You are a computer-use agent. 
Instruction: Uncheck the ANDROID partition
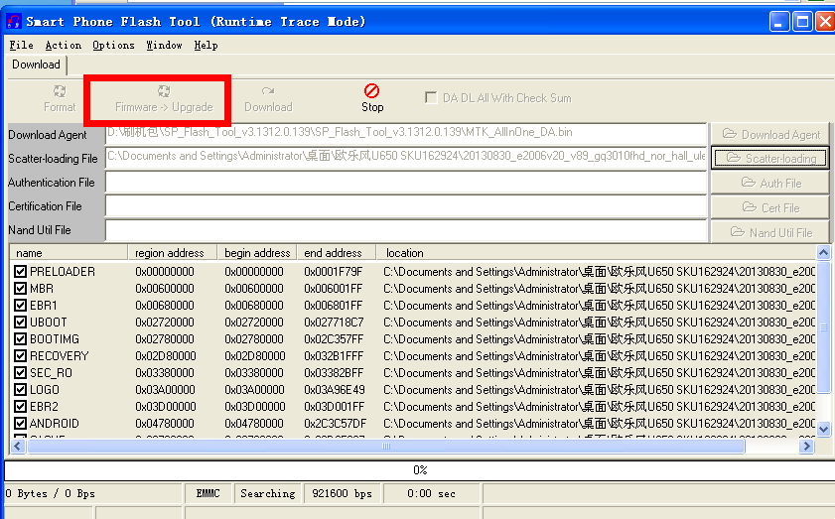(20, 424)
